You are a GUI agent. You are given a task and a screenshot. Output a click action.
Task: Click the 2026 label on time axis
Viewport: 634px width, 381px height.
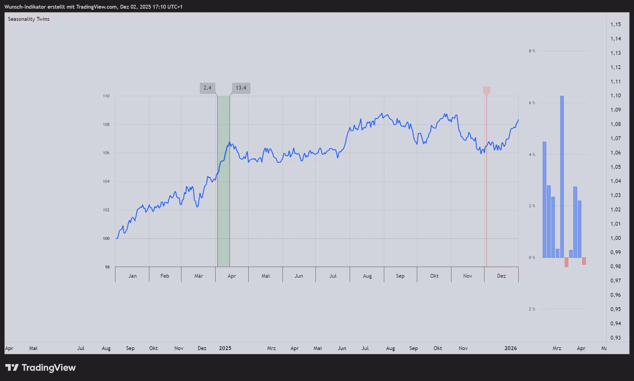[511, 348]
